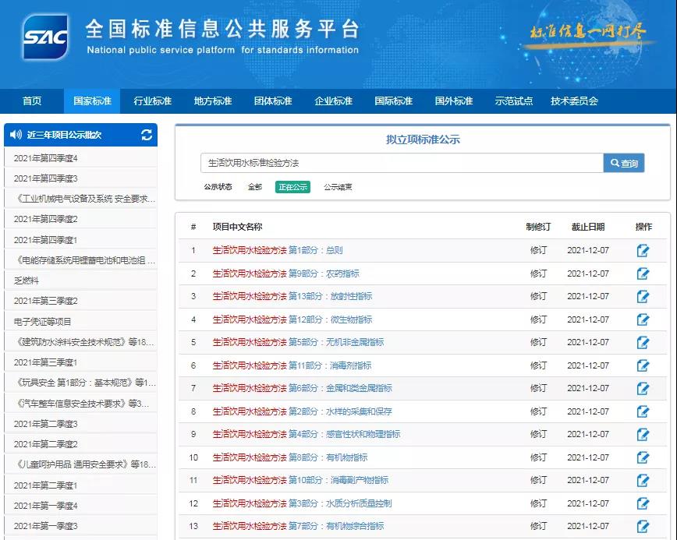Click the SAC logo icon
The height and width of the screenshot is (540, 677).
(x=45, y=37)
